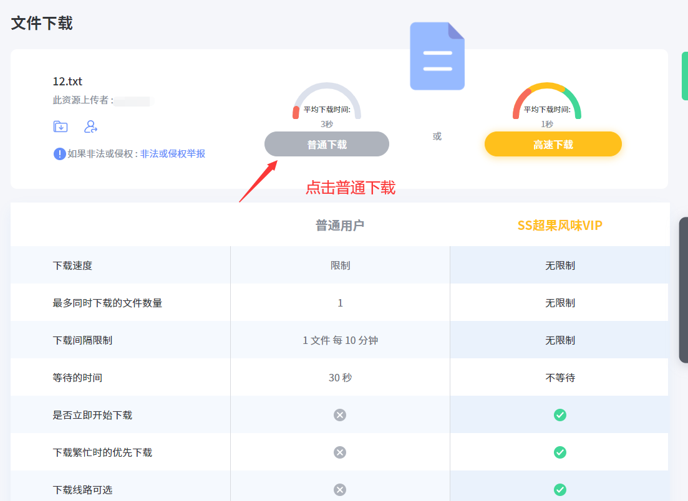The width and height of the screenshot is (688, 501).
Task: Click the share-to-user icon next to folder icon
Action: (x=92, y=126)
